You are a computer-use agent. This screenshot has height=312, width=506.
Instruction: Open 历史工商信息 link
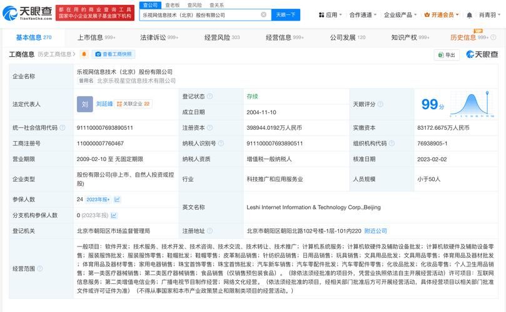pyautogui.click(x=56, y=54)
